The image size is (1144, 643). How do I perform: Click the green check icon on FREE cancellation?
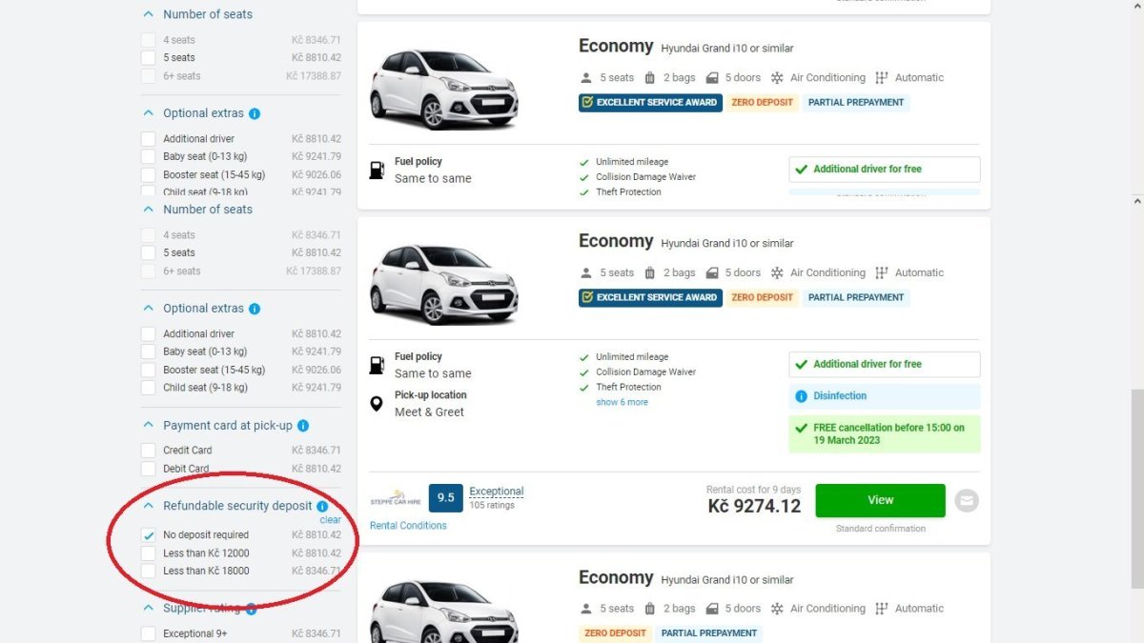pyautogui.click(x=801, y=428)
